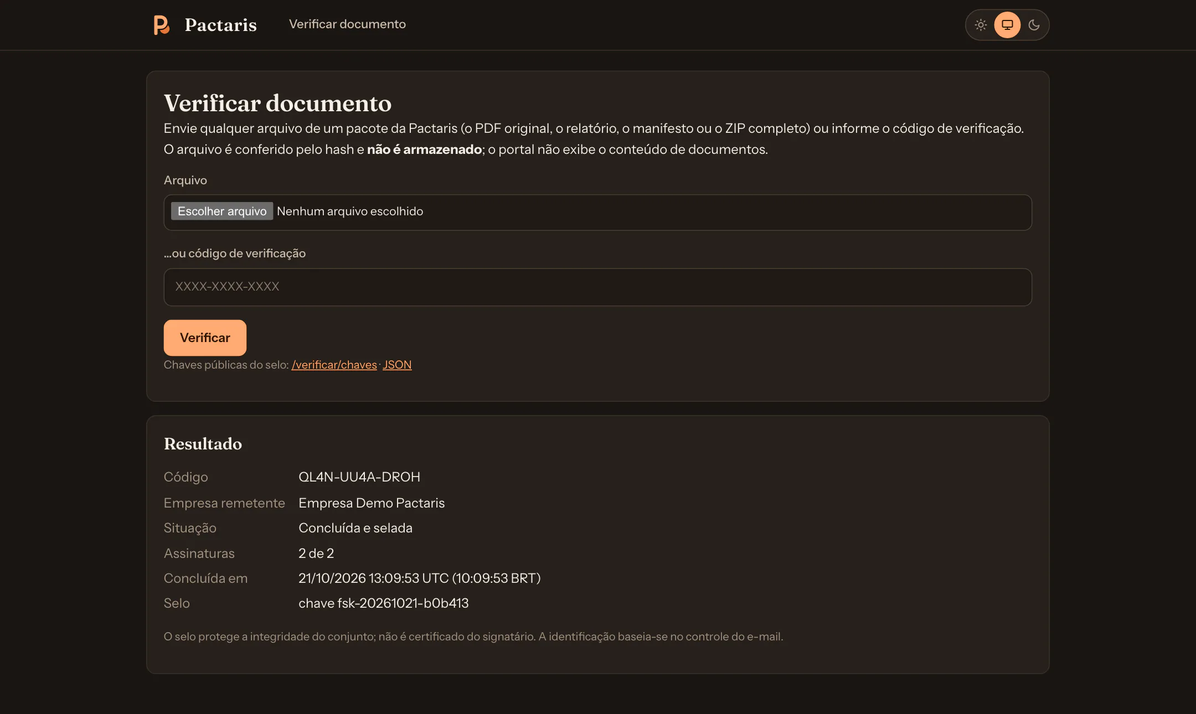
Task: Focus the verification code input field
Action: pos(597,287)
